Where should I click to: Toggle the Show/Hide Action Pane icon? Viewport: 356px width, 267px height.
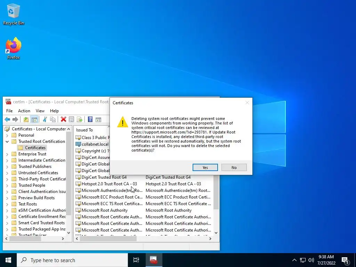(98, 120)
